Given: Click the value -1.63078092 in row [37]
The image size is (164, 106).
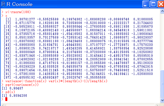Looking at the screenshot, I should coord(24,41).
